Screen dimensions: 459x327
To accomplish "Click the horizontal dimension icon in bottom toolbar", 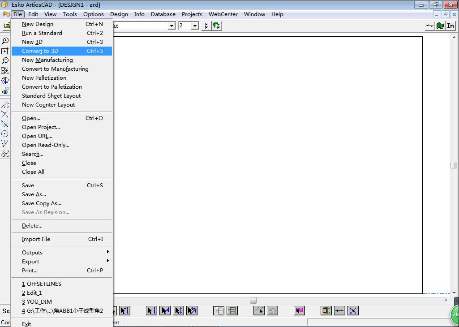I will tap(339, 310).
